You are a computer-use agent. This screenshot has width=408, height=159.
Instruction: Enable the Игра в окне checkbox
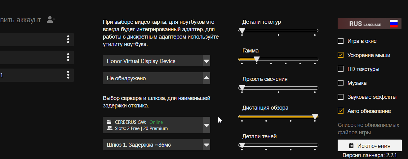click(340, 41)
